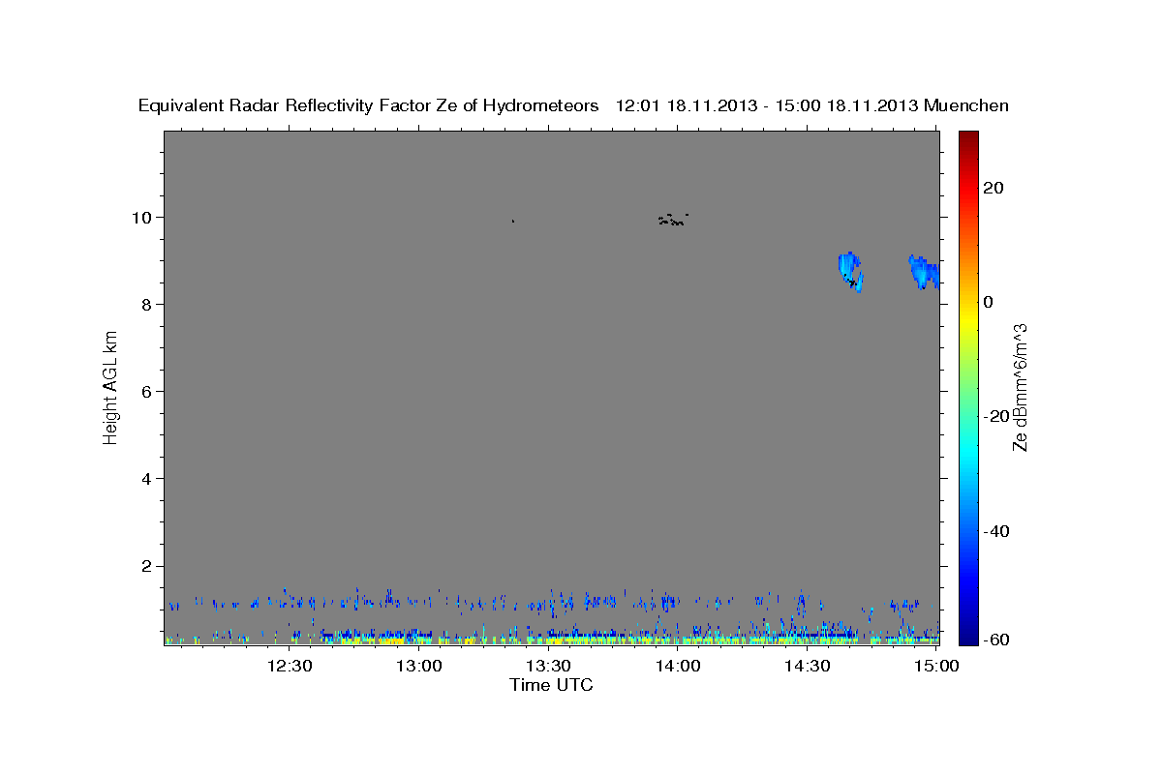This screenshot has height=774, width=1162.
Task: Click the yellow section of the colorbar
Action: click(x=968, y=319)
